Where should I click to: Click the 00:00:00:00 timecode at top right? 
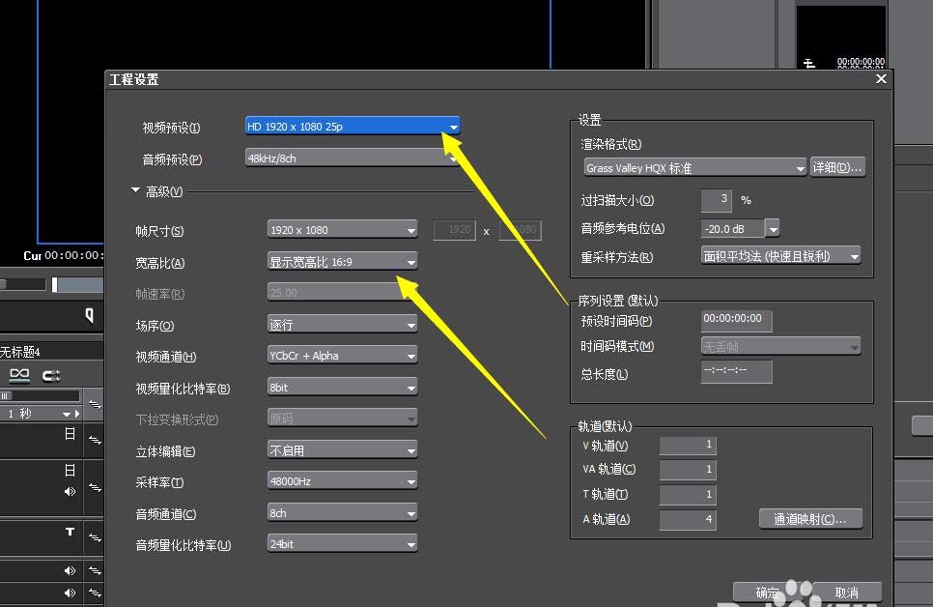tap(861, 61)
